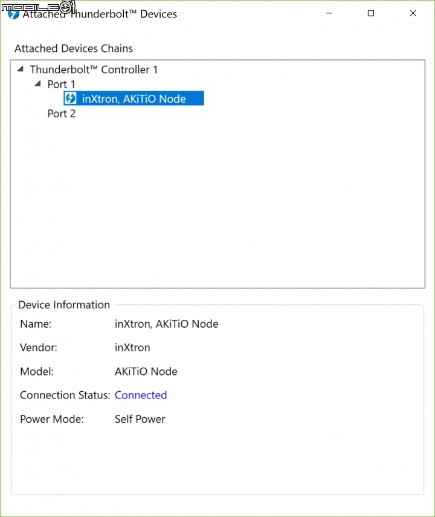
Task: Select the Thunderbolt Controller 1 entry
Action: tap(94, 70)
